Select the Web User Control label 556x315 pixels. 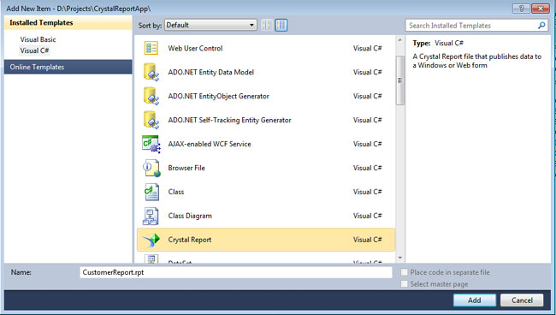[195, 48]
